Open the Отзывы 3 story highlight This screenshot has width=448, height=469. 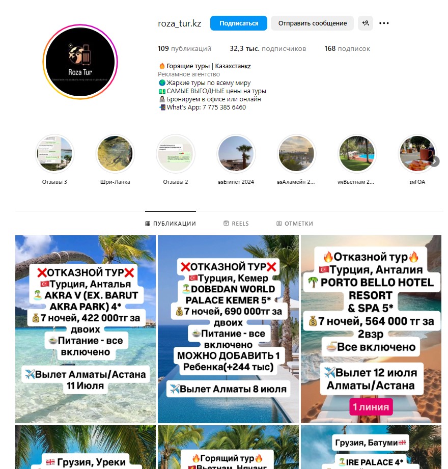55,154
